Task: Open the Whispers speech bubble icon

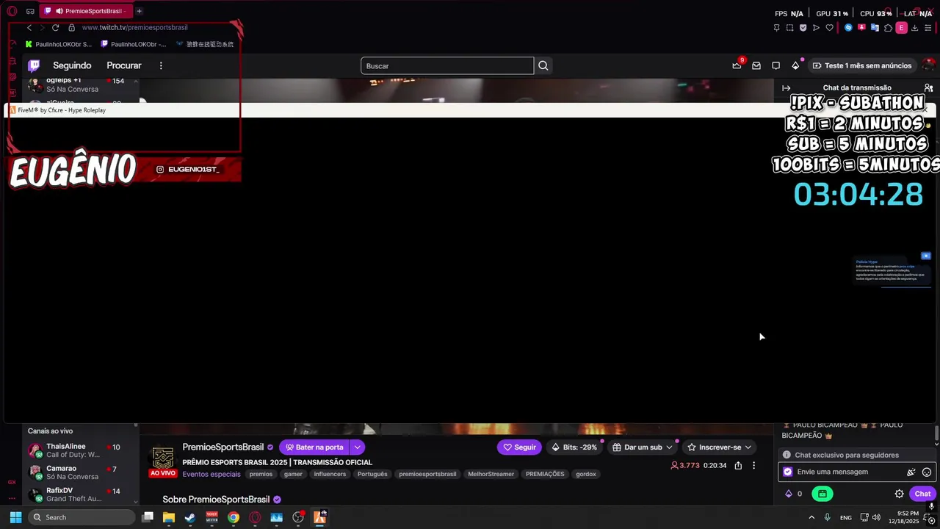Action: pyautogui.click(x=775, y=65)
